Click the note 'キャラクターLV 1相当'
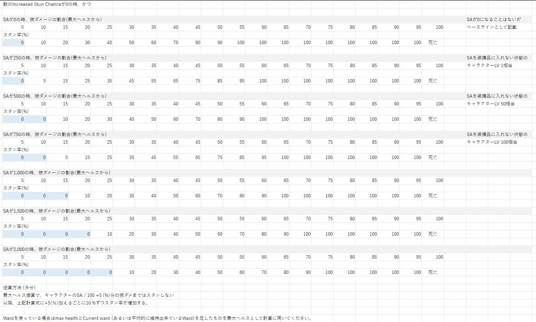This screenshot has width=536, height=322. pyautogui.click(x=489, y=65)
